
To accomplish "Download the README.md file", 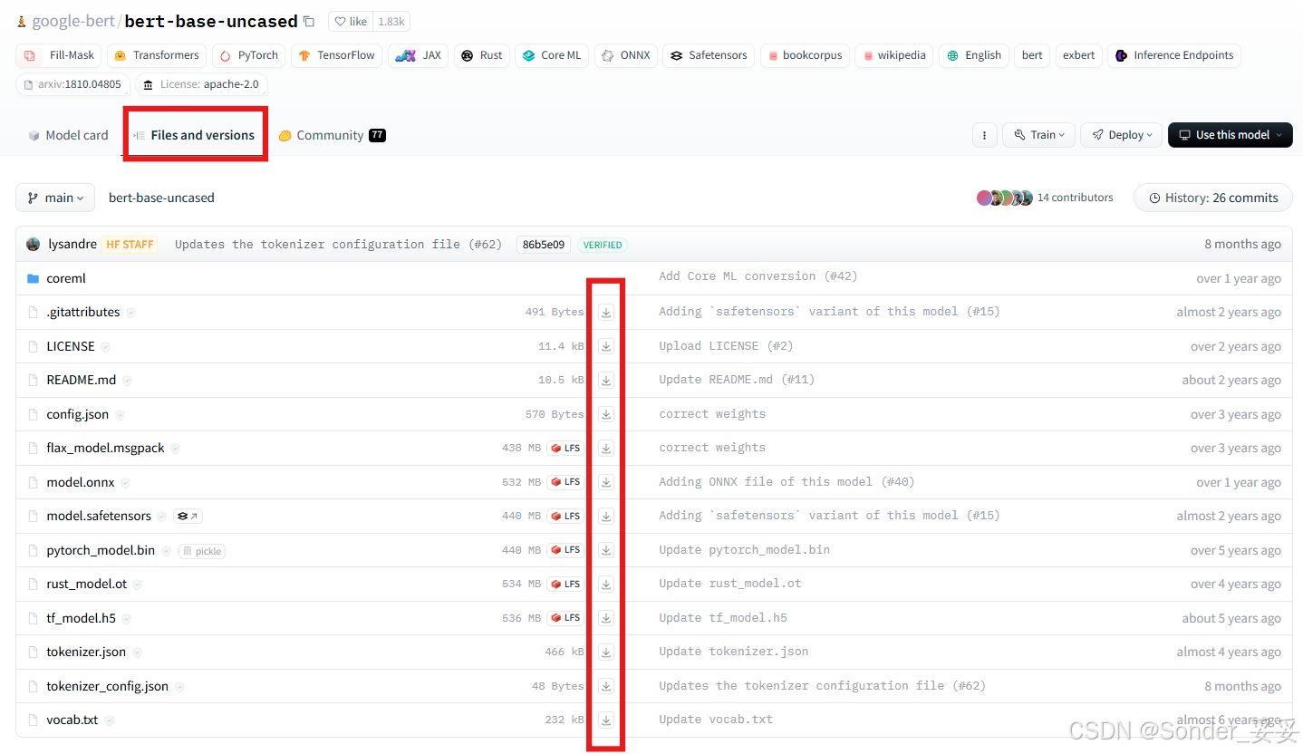I will click(606, 380).
